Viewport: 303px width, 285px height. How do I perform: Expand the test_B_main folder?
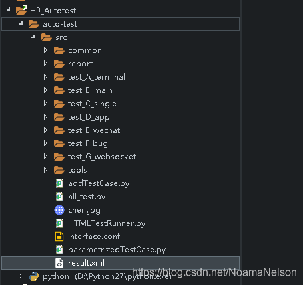point(45,90)
